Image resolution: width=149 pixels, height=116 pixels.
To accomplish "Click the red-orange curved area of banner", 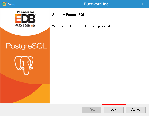I will 14,90.
